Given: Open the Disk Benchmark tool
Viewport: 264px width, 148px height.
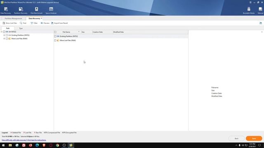Looking at the screenshot, I should [36, 10].
